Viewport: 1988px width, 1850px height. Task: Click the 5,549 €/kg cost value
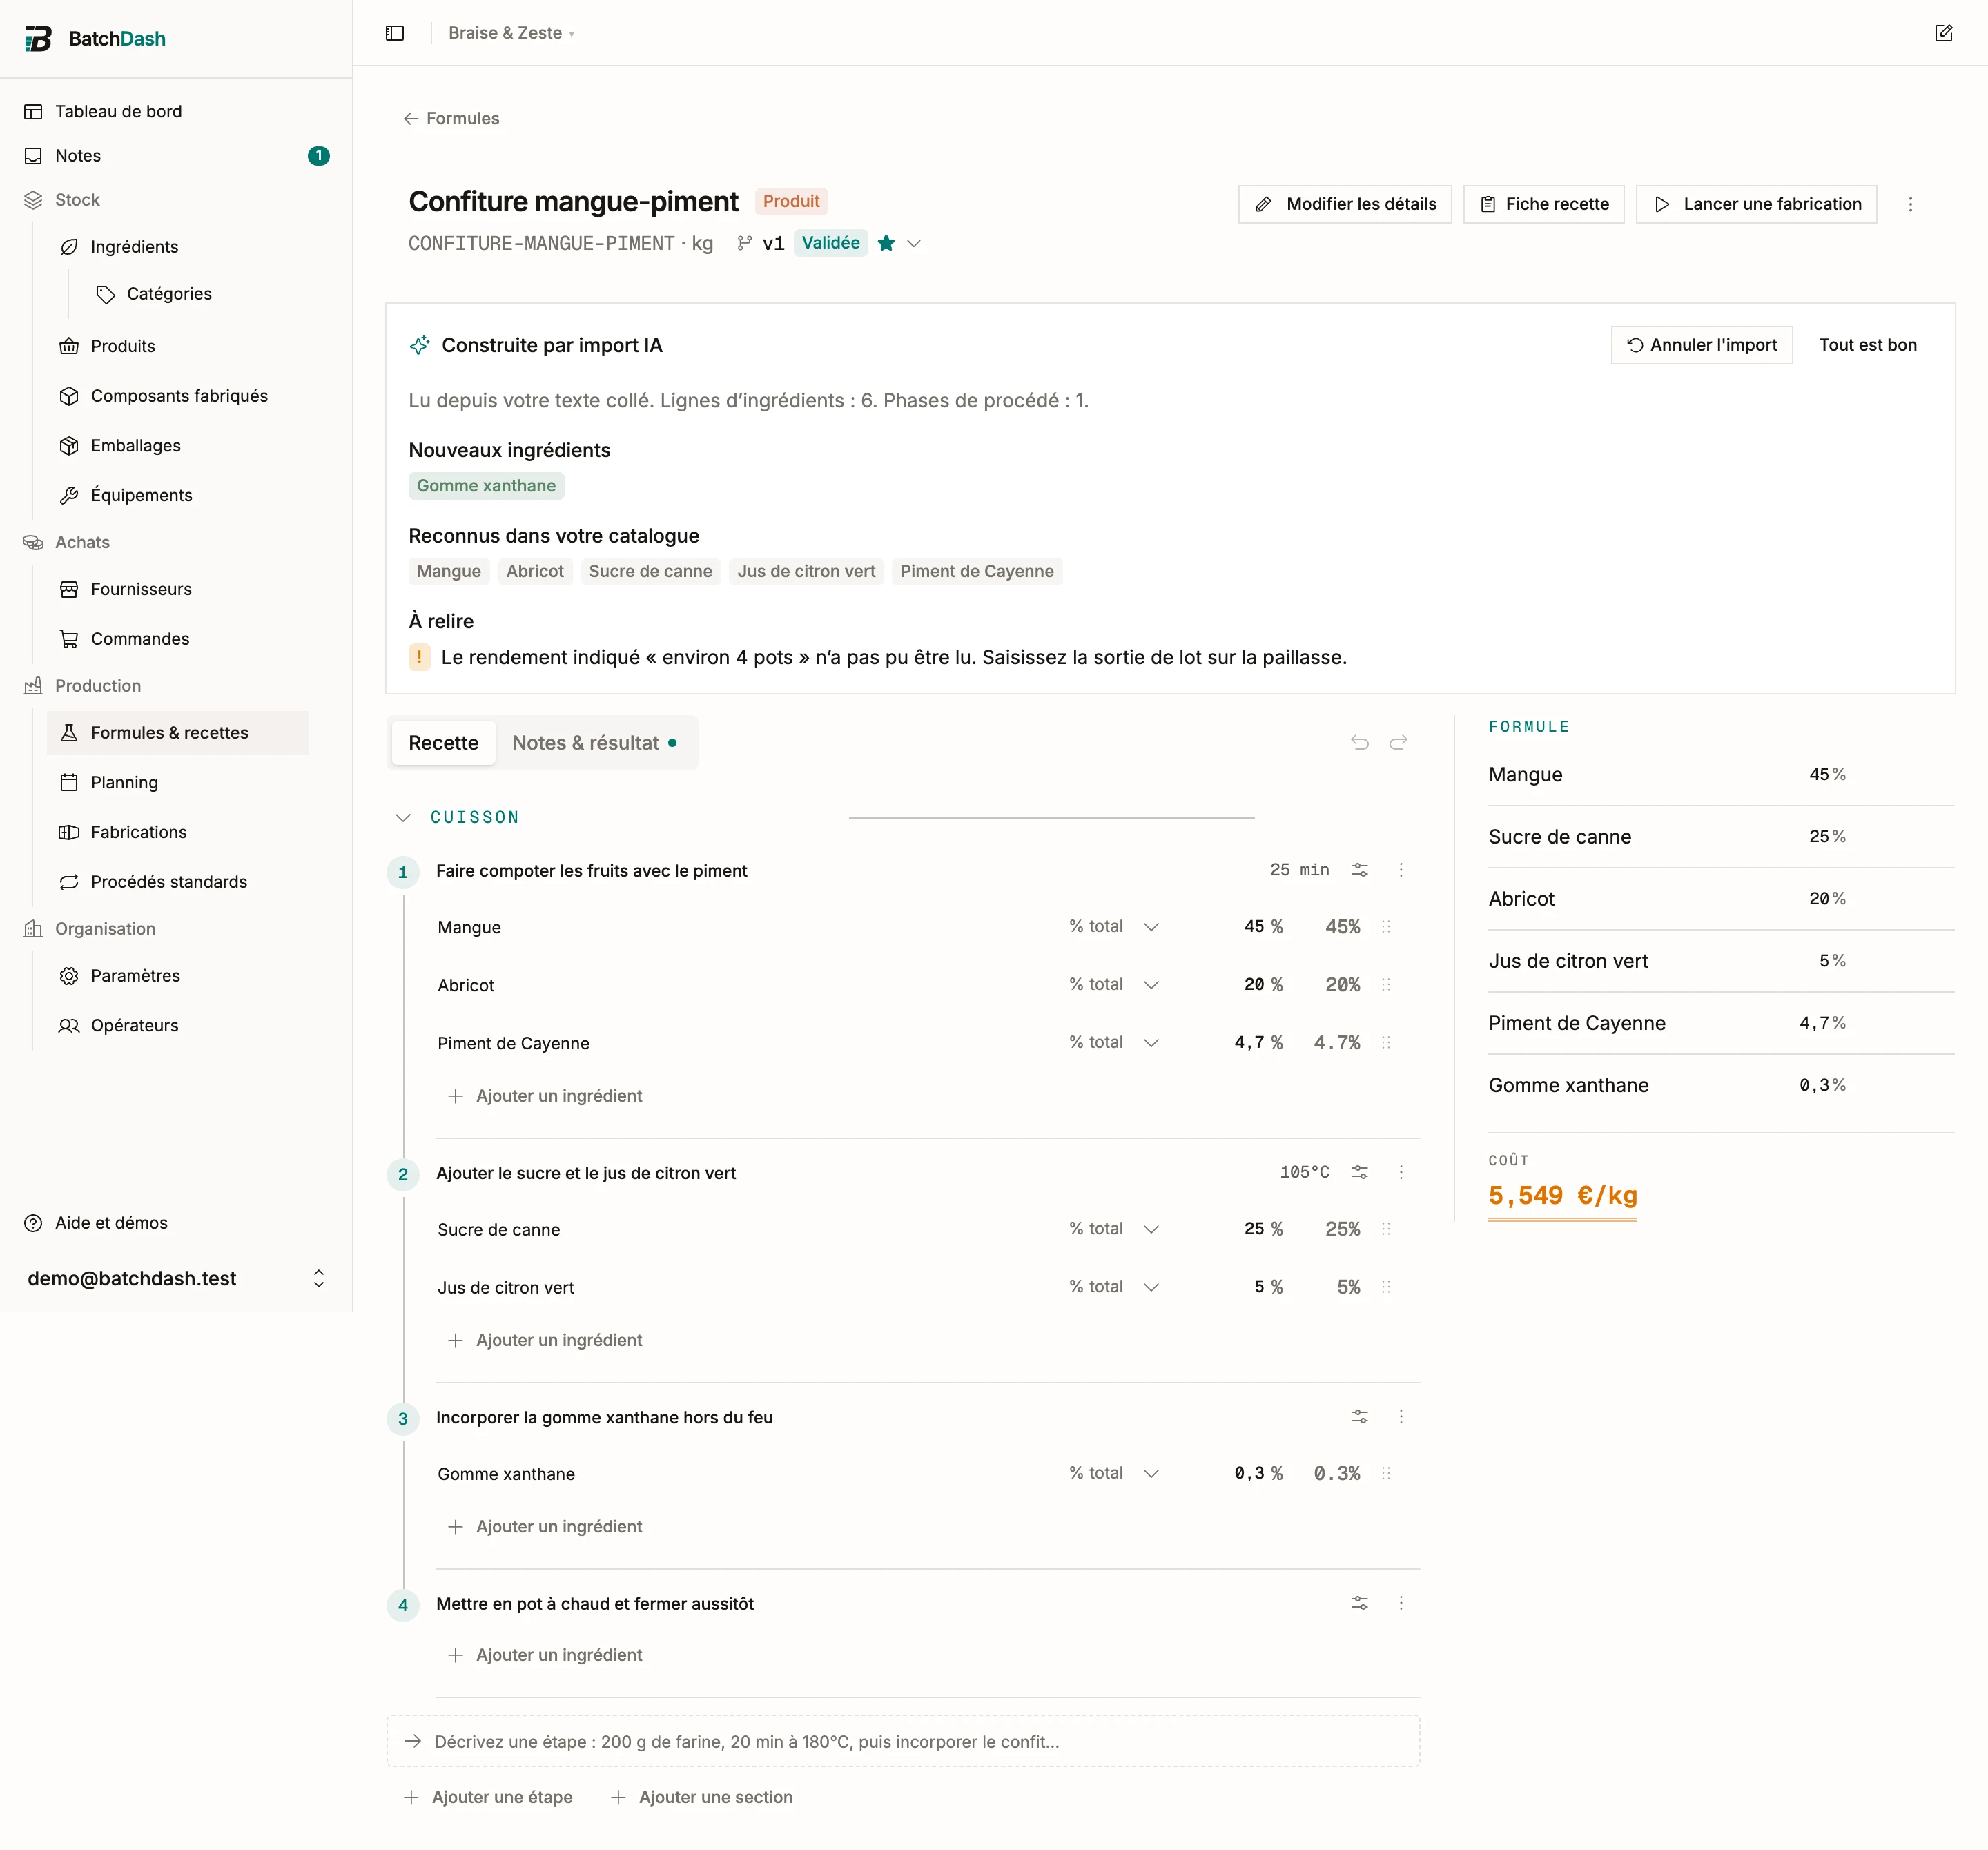point(1562,1196)
